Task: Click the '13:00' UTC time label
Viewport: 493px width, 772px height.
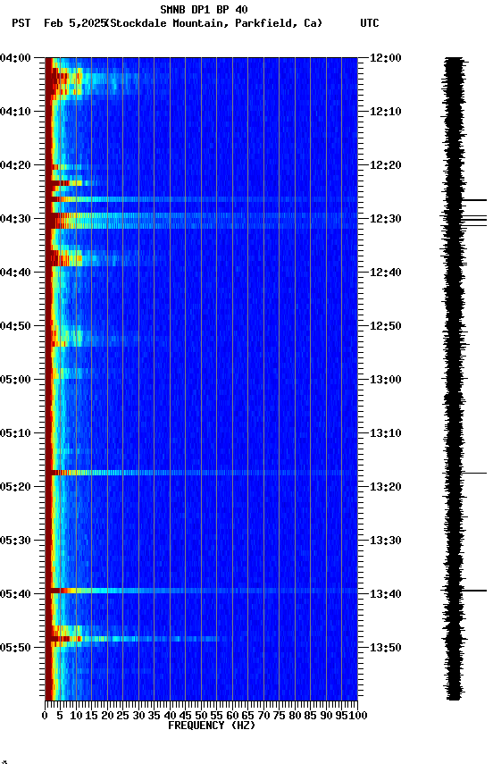Action: click(386, 380)
